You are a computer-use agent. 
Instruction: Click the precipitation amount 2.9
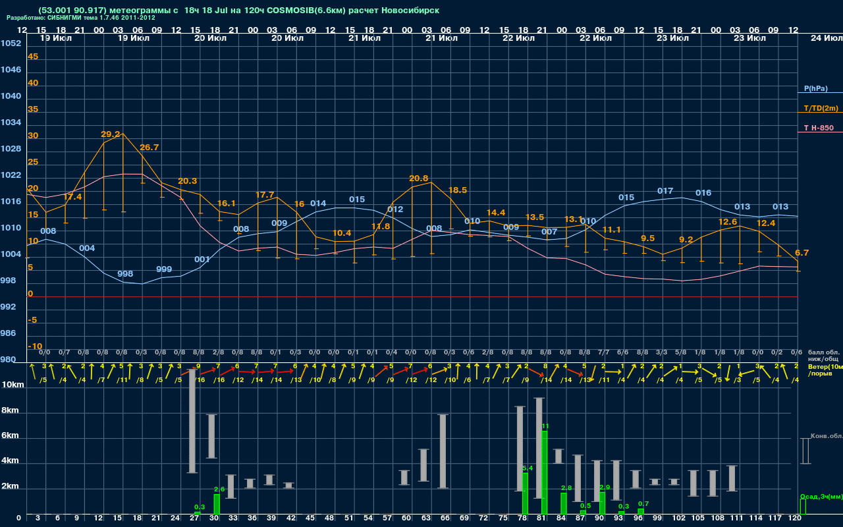click(x=605, y=487)
